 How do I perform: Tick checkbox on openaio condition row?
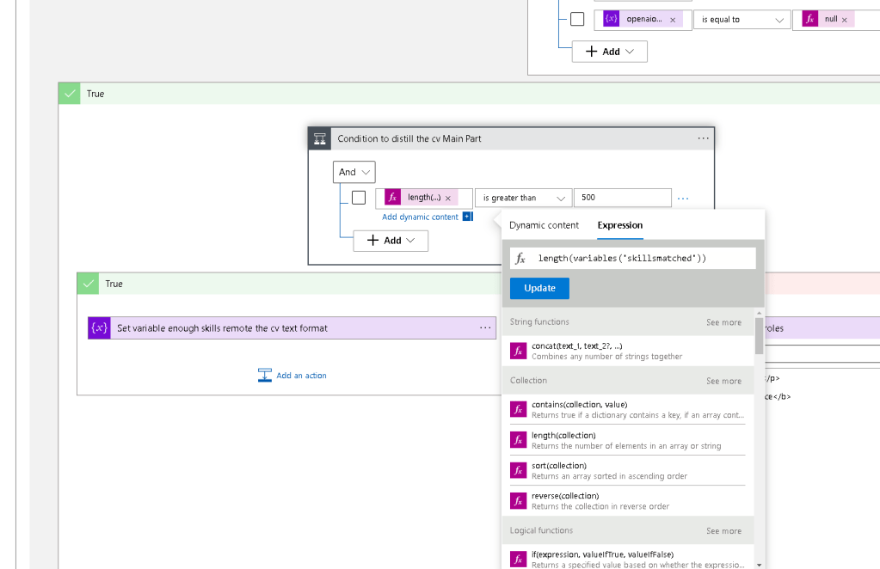[x=577, y=19]
